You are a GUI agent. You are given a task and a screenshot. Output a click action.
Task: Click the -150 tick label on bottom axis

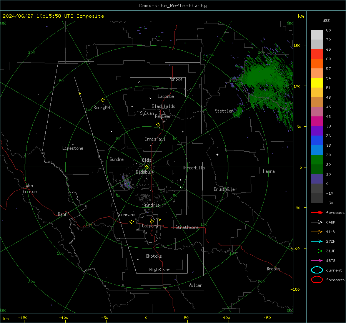pyautogui.click(x=23, y=318)
